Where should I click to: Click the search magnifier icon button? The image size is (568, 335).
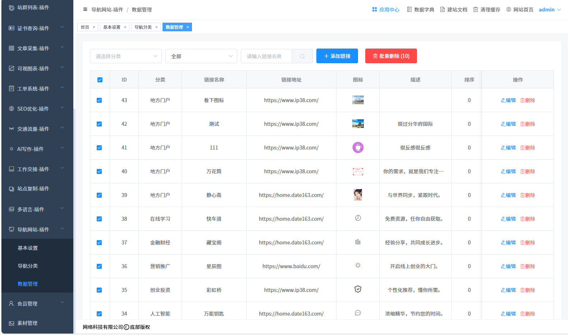point(302,56)
